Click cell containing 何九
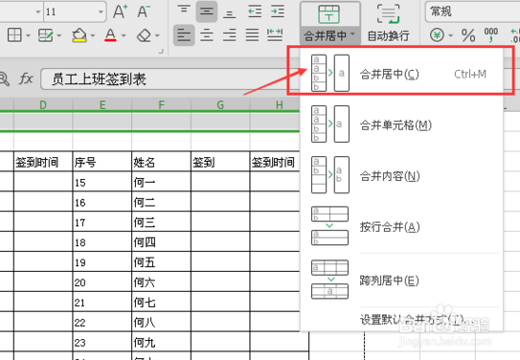 161,342
